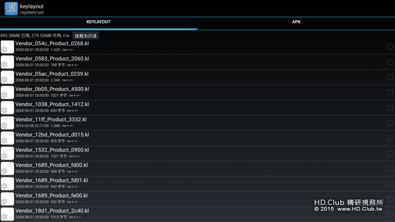Mark the checkbox for Vendor_12bd_Product_d015.kl
Image resolution: width=395 pixels, height=222 pixels.
coord(390,138)
